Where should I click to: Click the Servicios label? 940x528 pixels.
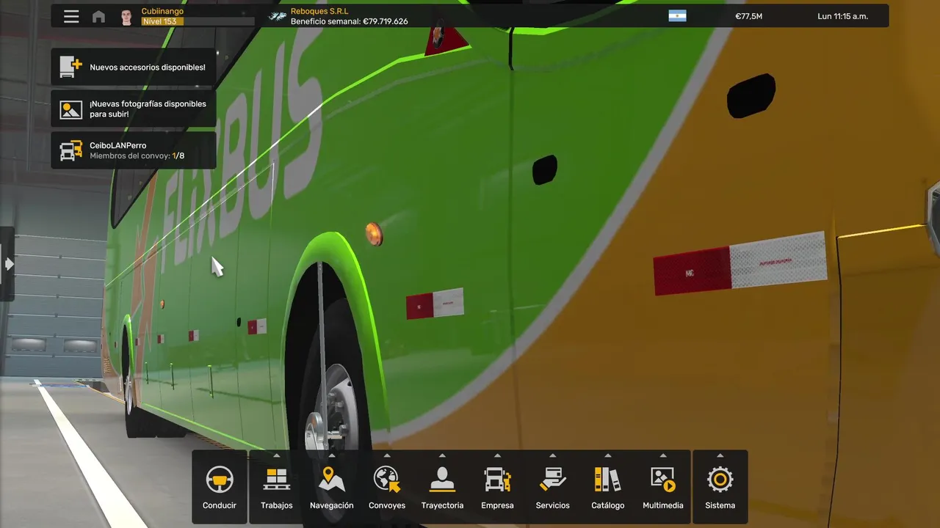[552, 505]
